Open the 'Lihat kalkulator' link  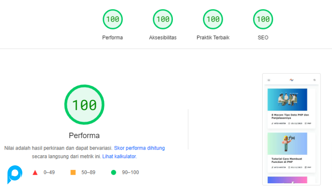point(119,156)
